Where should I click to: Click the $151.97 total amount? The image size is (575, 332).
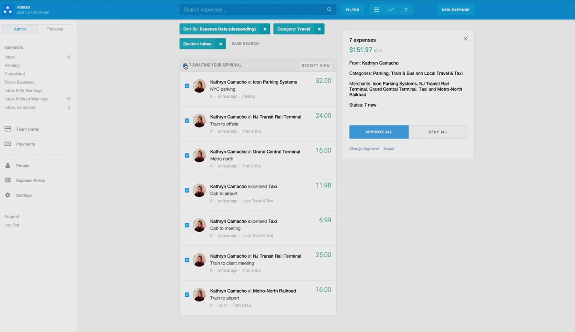tap(361, 50)
